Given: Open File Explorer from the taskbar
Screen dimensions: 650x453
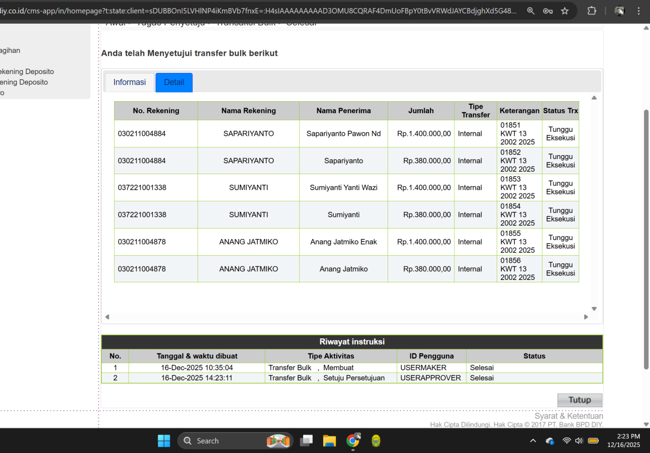Looking at the screenshot, I should tap(329, 441).
